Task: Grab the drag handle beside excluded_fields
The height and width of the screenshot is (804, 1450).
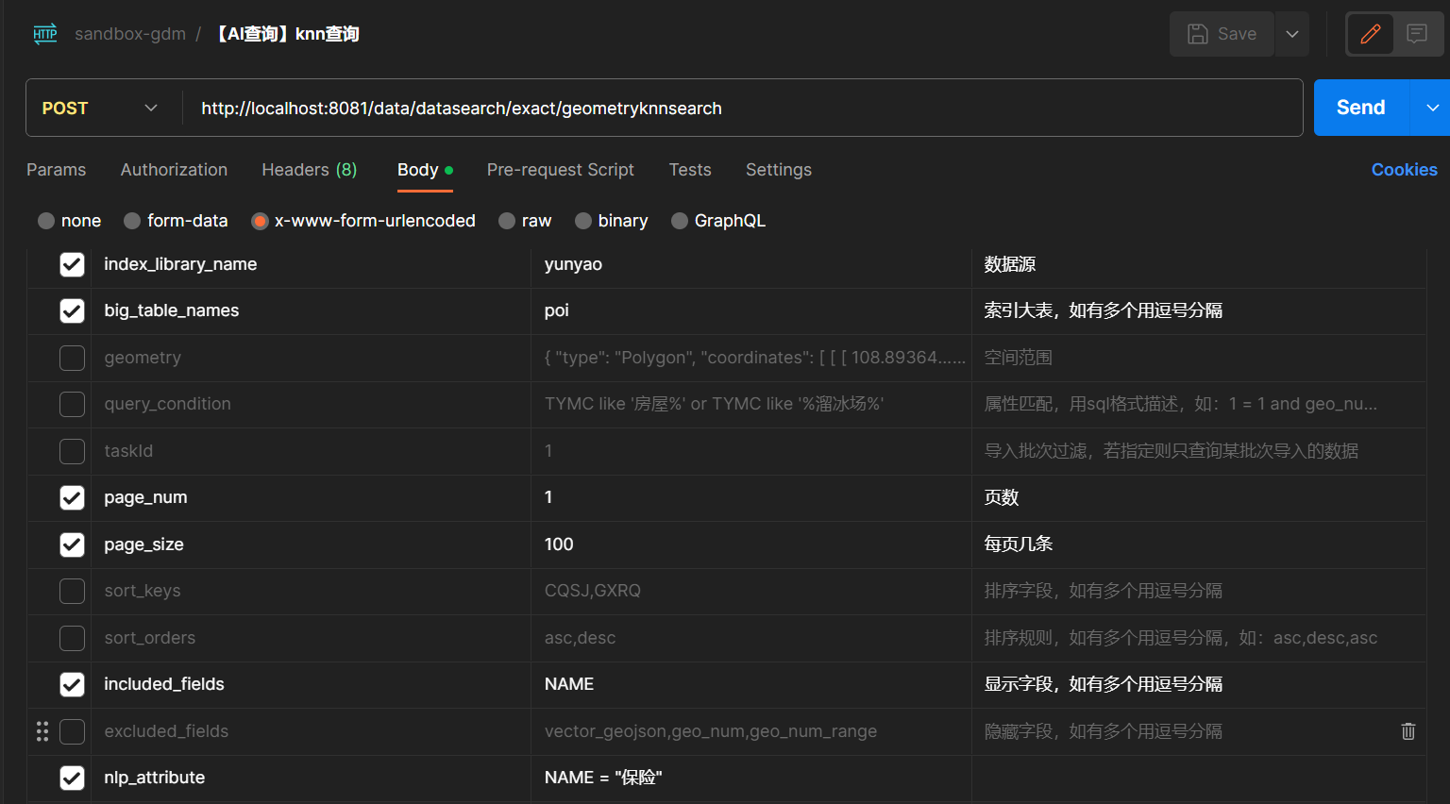Action: tap(42, 731)
